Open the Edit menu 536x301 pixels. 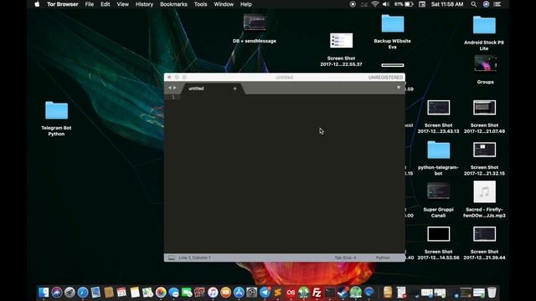click(x=105, y=4)
